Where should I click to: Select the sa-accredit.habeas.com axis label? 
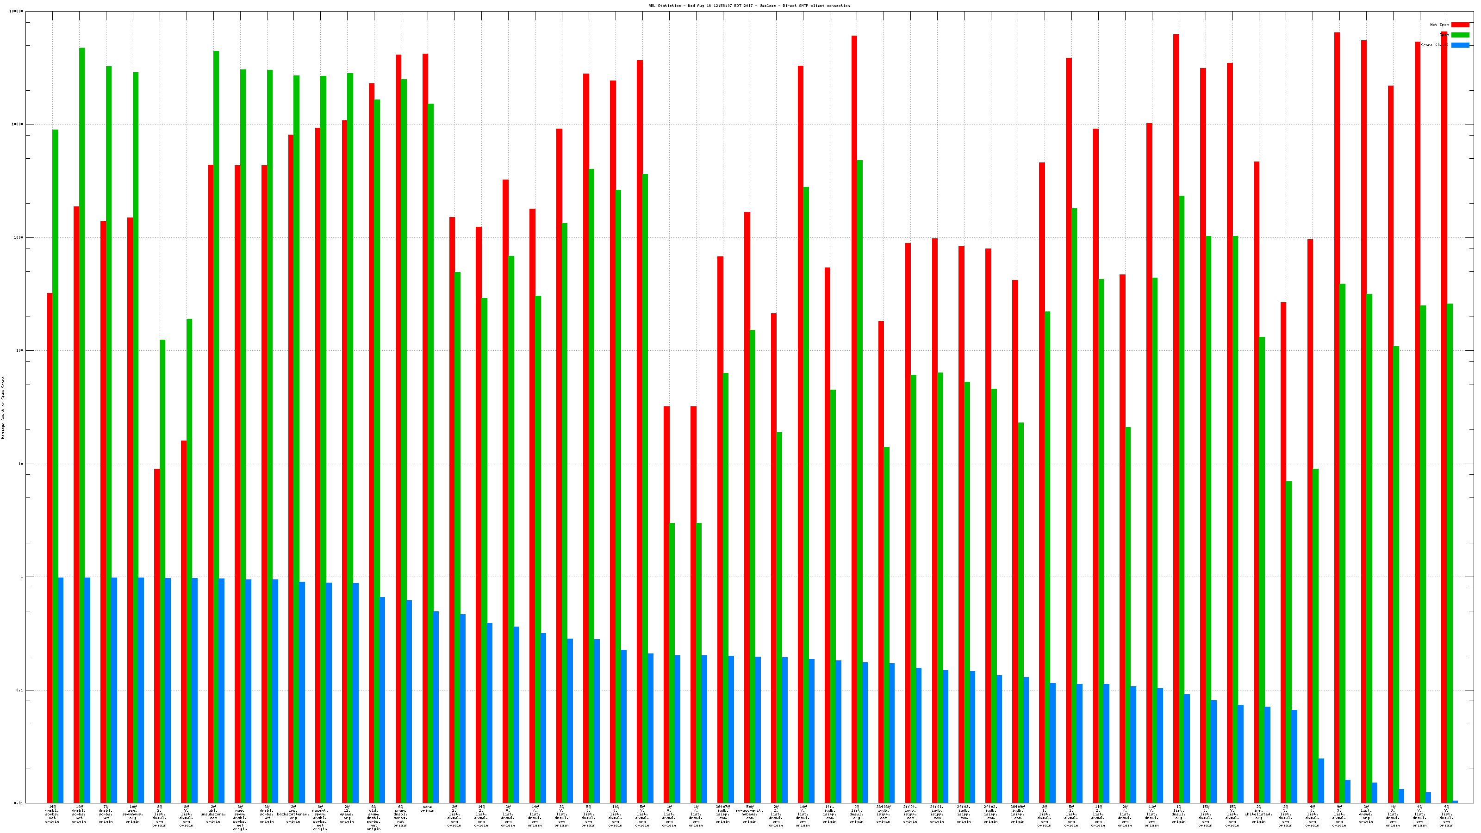(749, 814)
